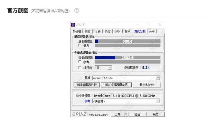
Task: Click the 測試處理器分數 button
Action: point(87,85)
